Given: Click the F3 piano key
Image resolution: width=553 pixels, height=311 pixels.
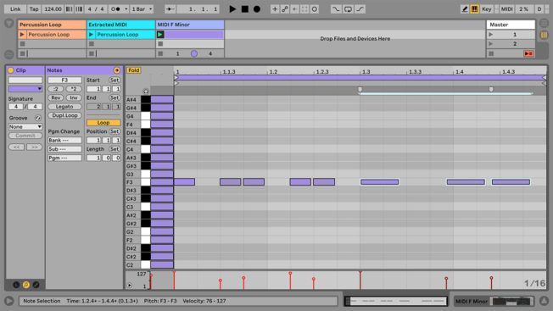Looking at the screenshot, I should pyautogui.click(x=145, y=182).
